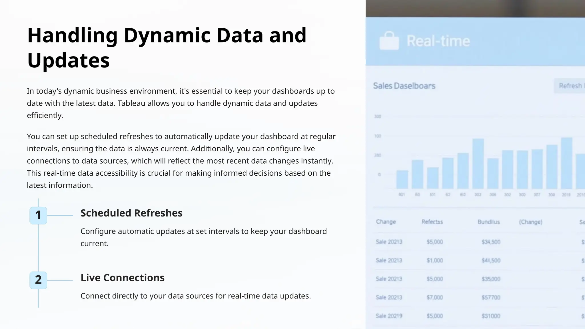Click the tallest bar labeled 303
This screenshot has width=585, height=329.
pyautogui.click(x=478, y=164)
